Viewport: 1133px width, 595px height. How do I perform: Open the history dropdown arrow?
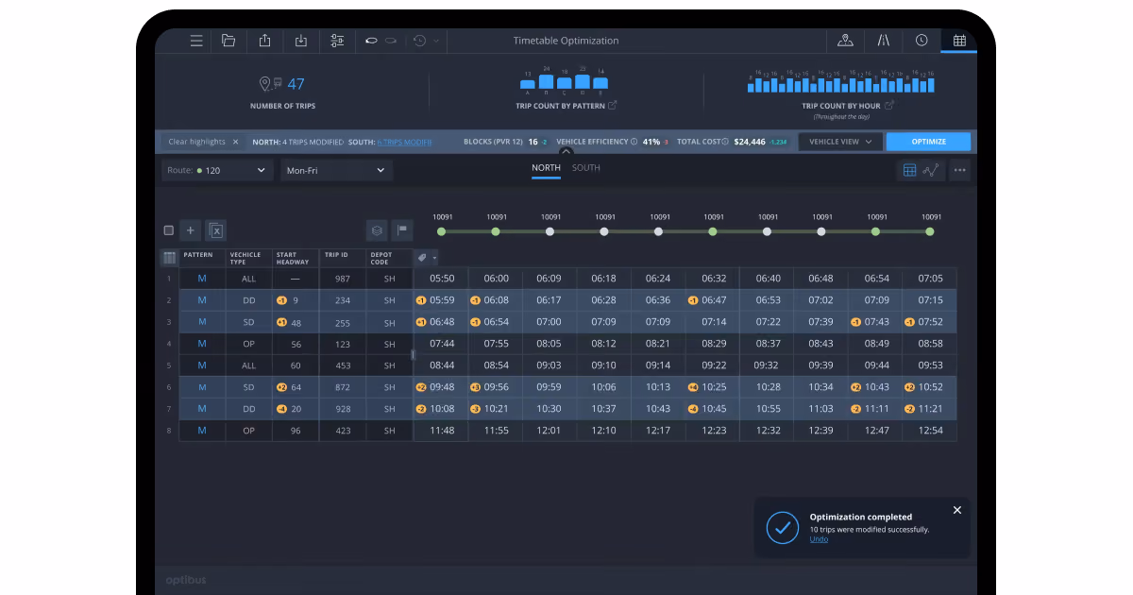tap(435, 41)
